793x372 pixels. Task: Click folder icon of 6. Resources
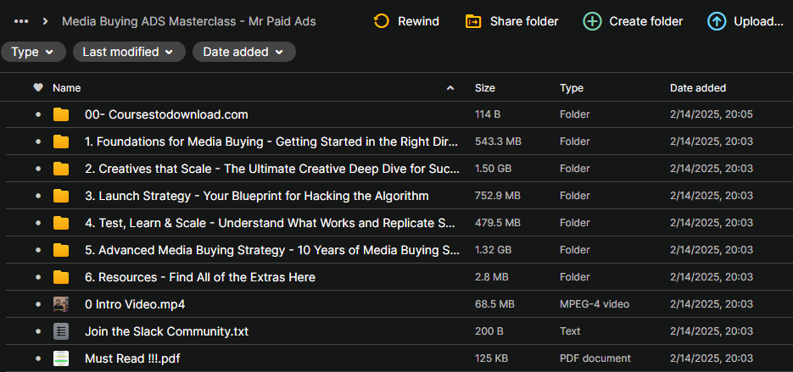[61, 277]
